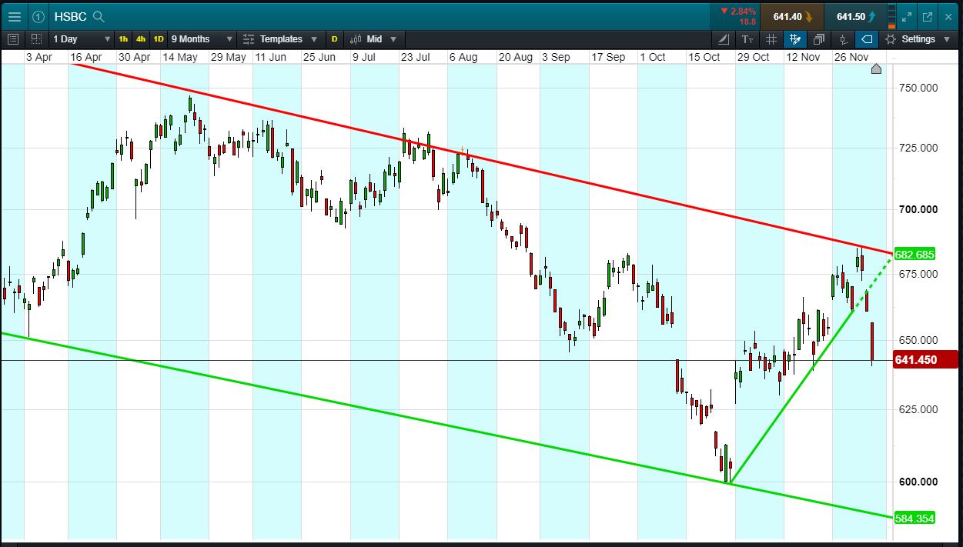Screen dimensions: 963x547
Task: Switch to the 1D quick interval
Action: 159,38
